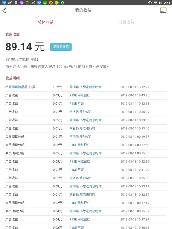Image resolution: width=172 pixels, height=229 pixels.
Task: Switch to the 书籍收益 tab
Action: click(126, 22)
